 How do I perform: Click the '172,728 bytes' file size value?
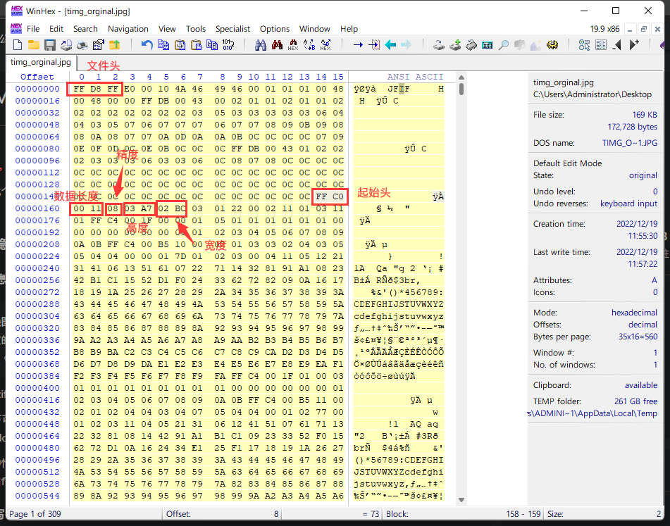point(633,127)
